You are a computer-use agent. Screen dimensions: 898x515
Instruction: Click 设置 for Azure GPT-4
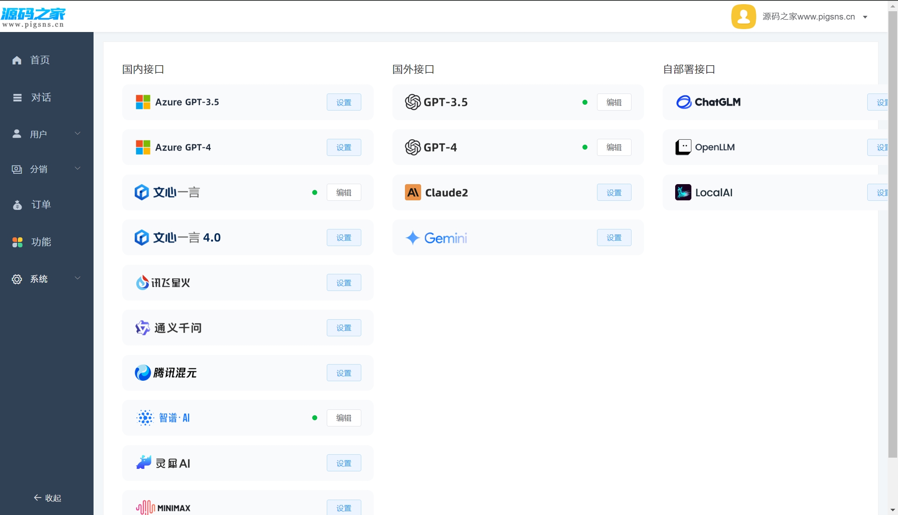click(x=344, y=147)
